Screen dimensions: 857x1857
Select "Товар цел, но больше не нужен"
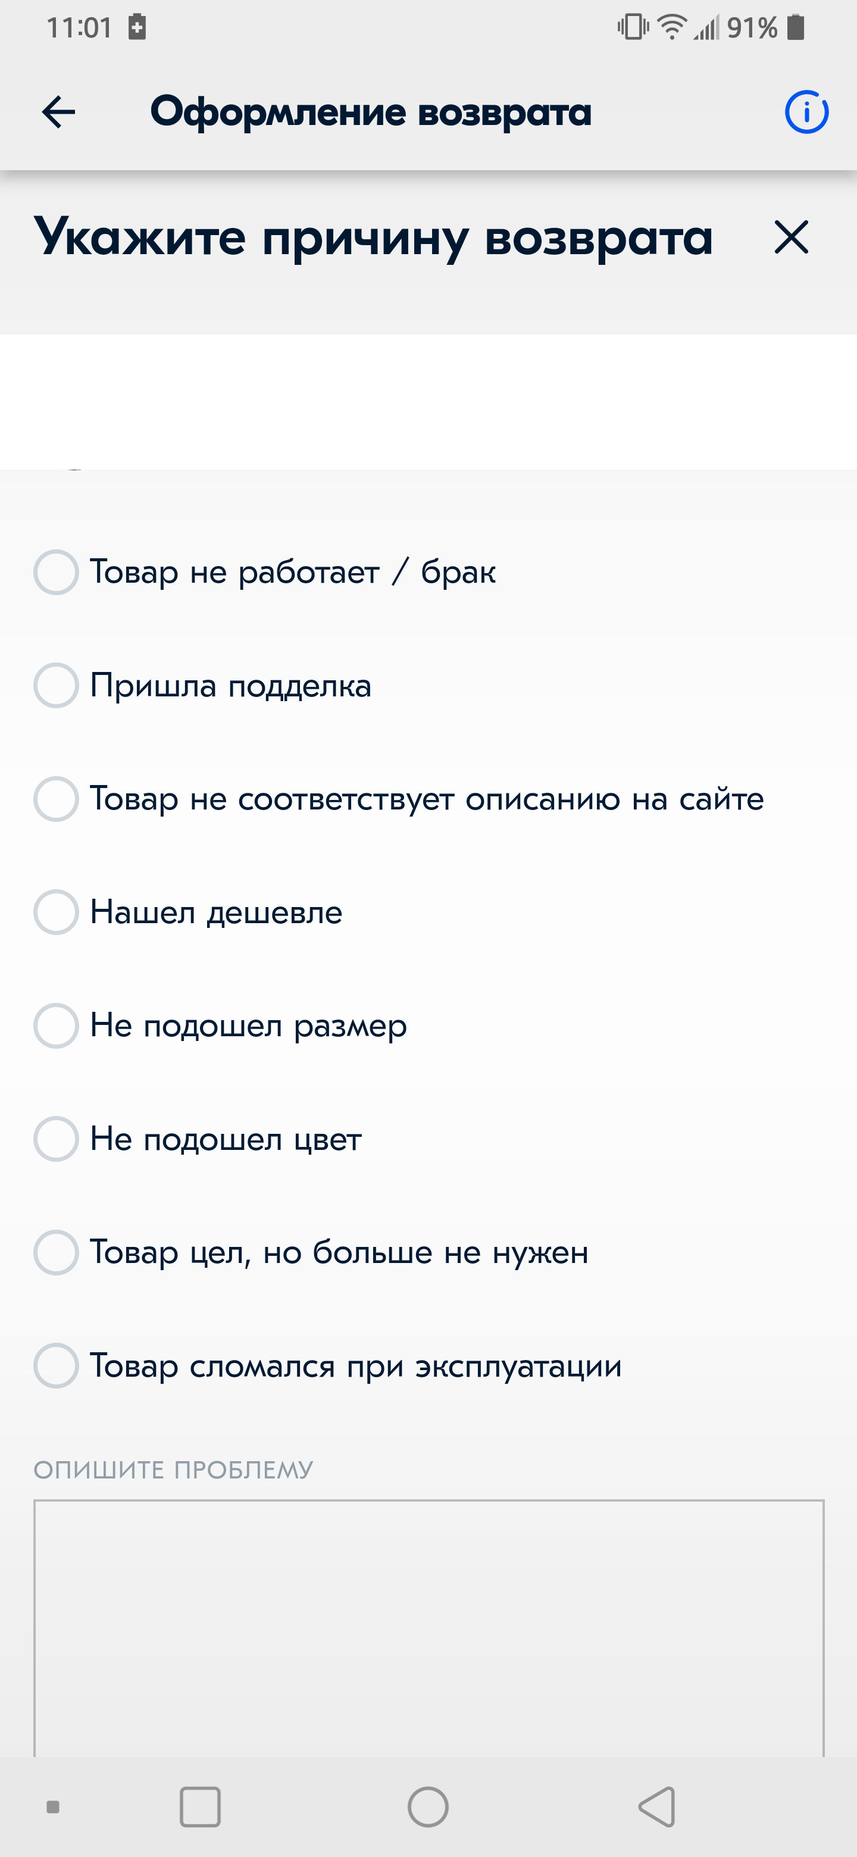pyautogui.click(x=56, y=1252)
